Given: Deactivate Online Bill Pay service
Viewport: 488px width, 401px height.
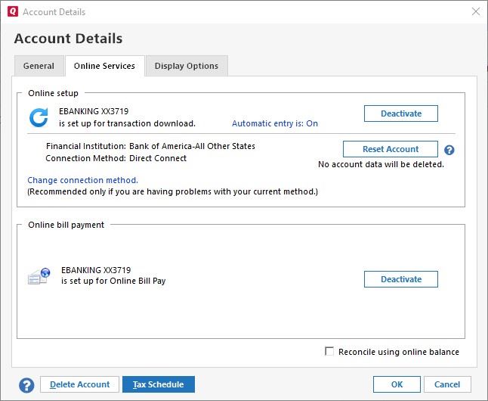Looking at the screenshot, I should 400,279.
